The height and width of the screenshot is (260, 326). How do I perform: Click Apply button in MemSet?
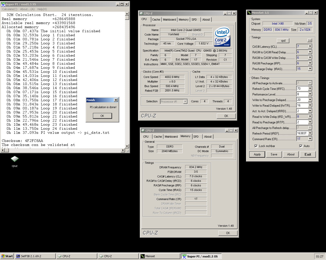point(257,154)
